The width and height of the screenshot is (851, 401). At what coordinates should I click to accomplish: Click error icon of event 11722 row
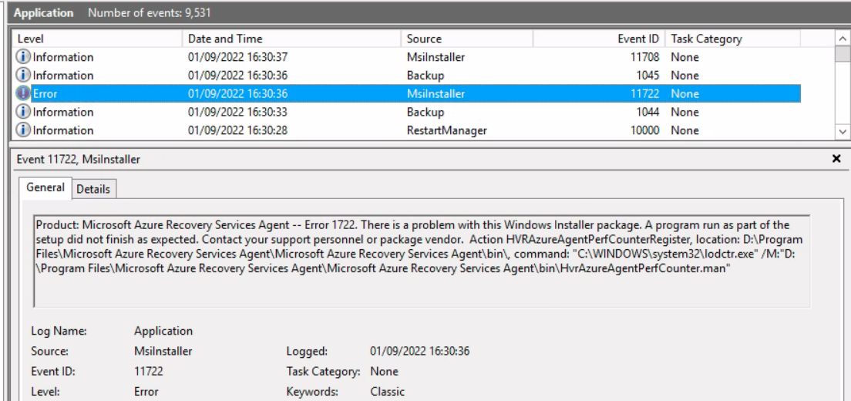[23, 93]
